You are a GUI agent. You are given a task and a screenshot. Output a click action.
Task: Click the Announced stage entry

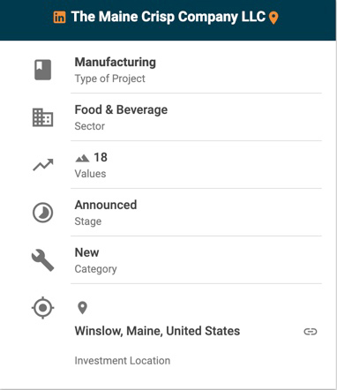pos(106,205)
